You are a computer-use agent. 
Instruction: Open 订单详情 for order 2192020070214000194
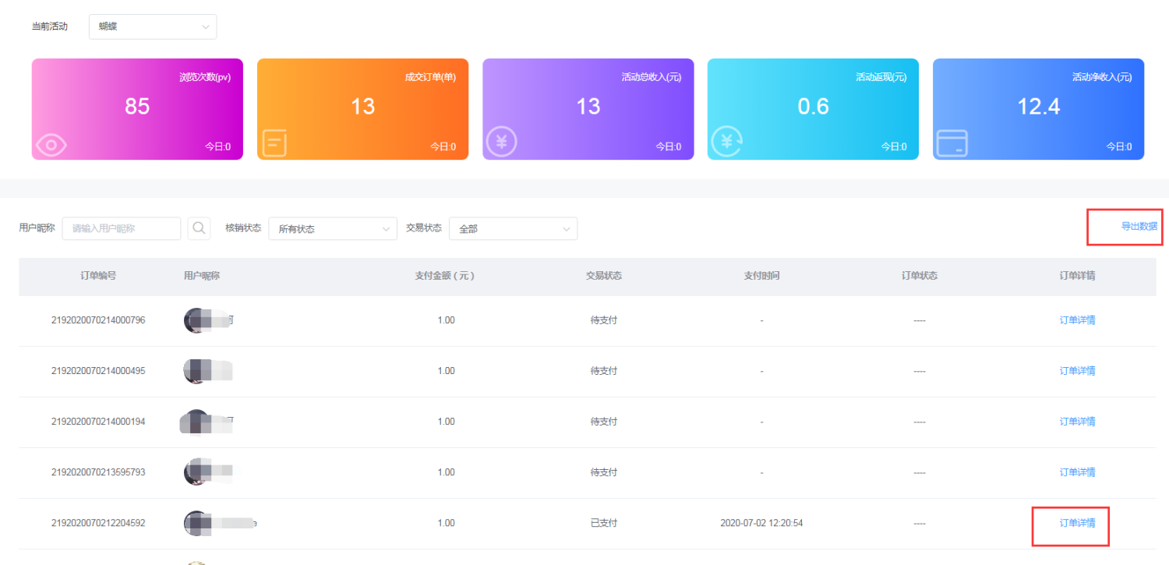point(1077,422)
